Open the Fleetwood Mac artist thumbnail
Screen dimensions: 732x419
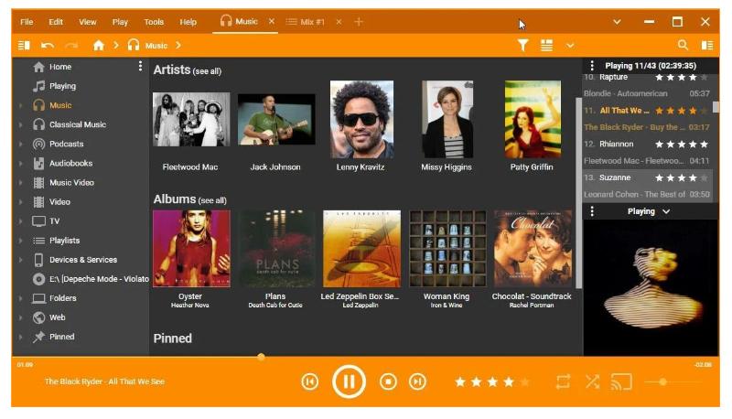tap(191, 120)
